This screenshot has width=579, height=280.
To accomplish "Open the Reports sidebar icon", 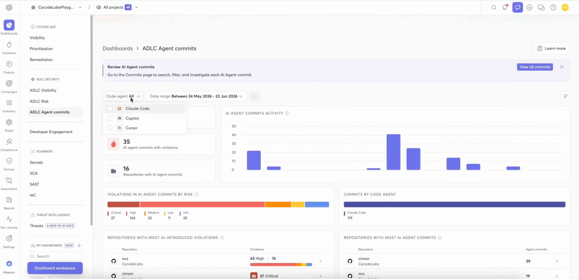I will pos(9,200).
